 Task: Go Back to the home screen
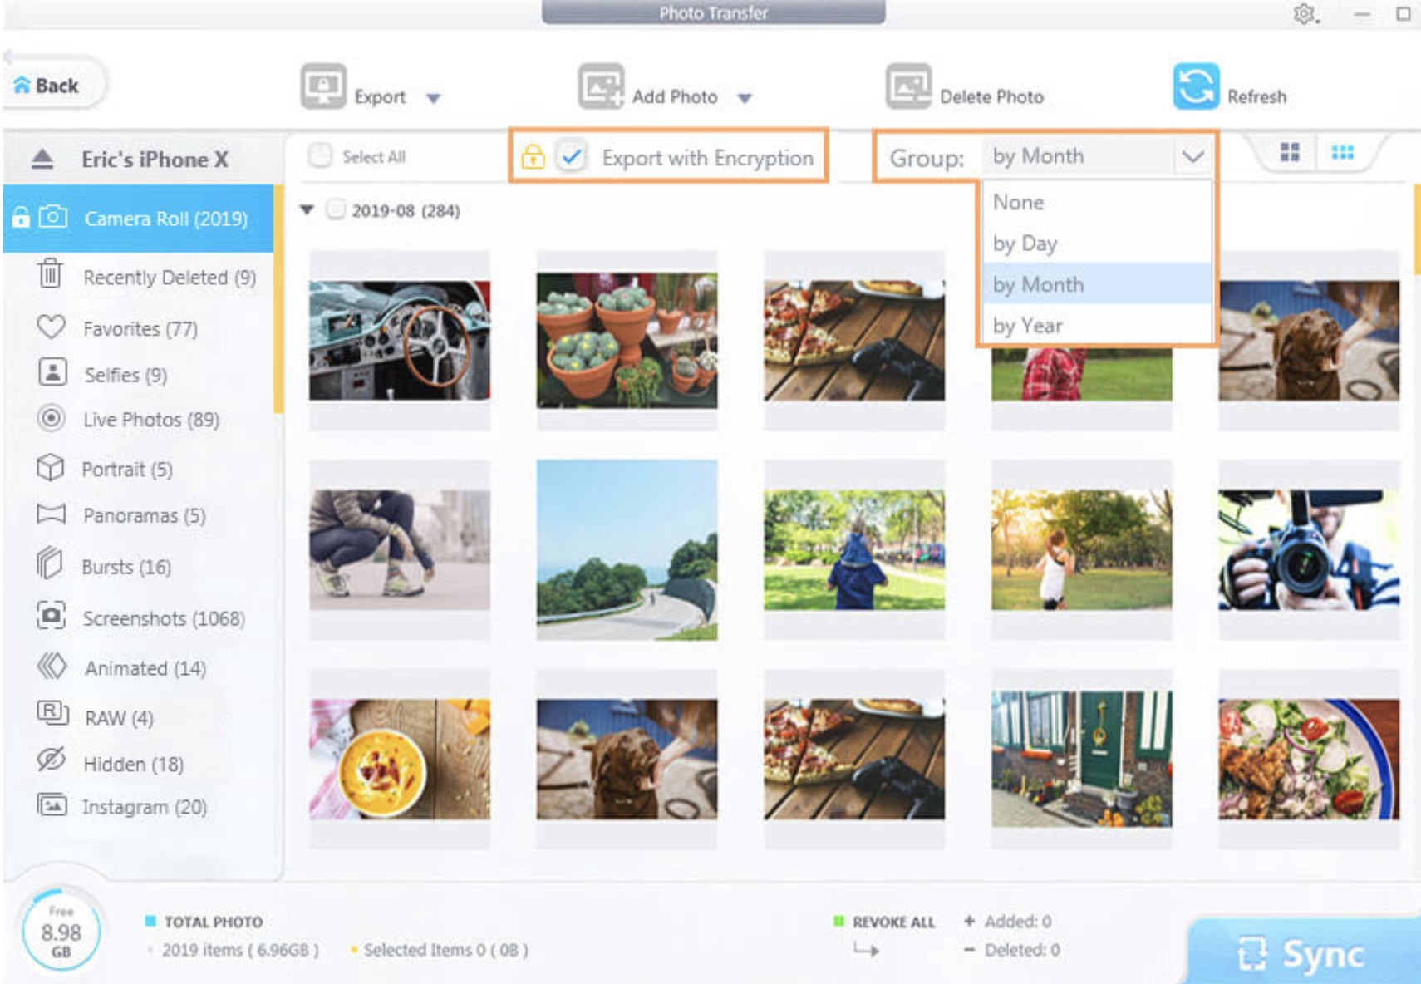pos(48,86)
